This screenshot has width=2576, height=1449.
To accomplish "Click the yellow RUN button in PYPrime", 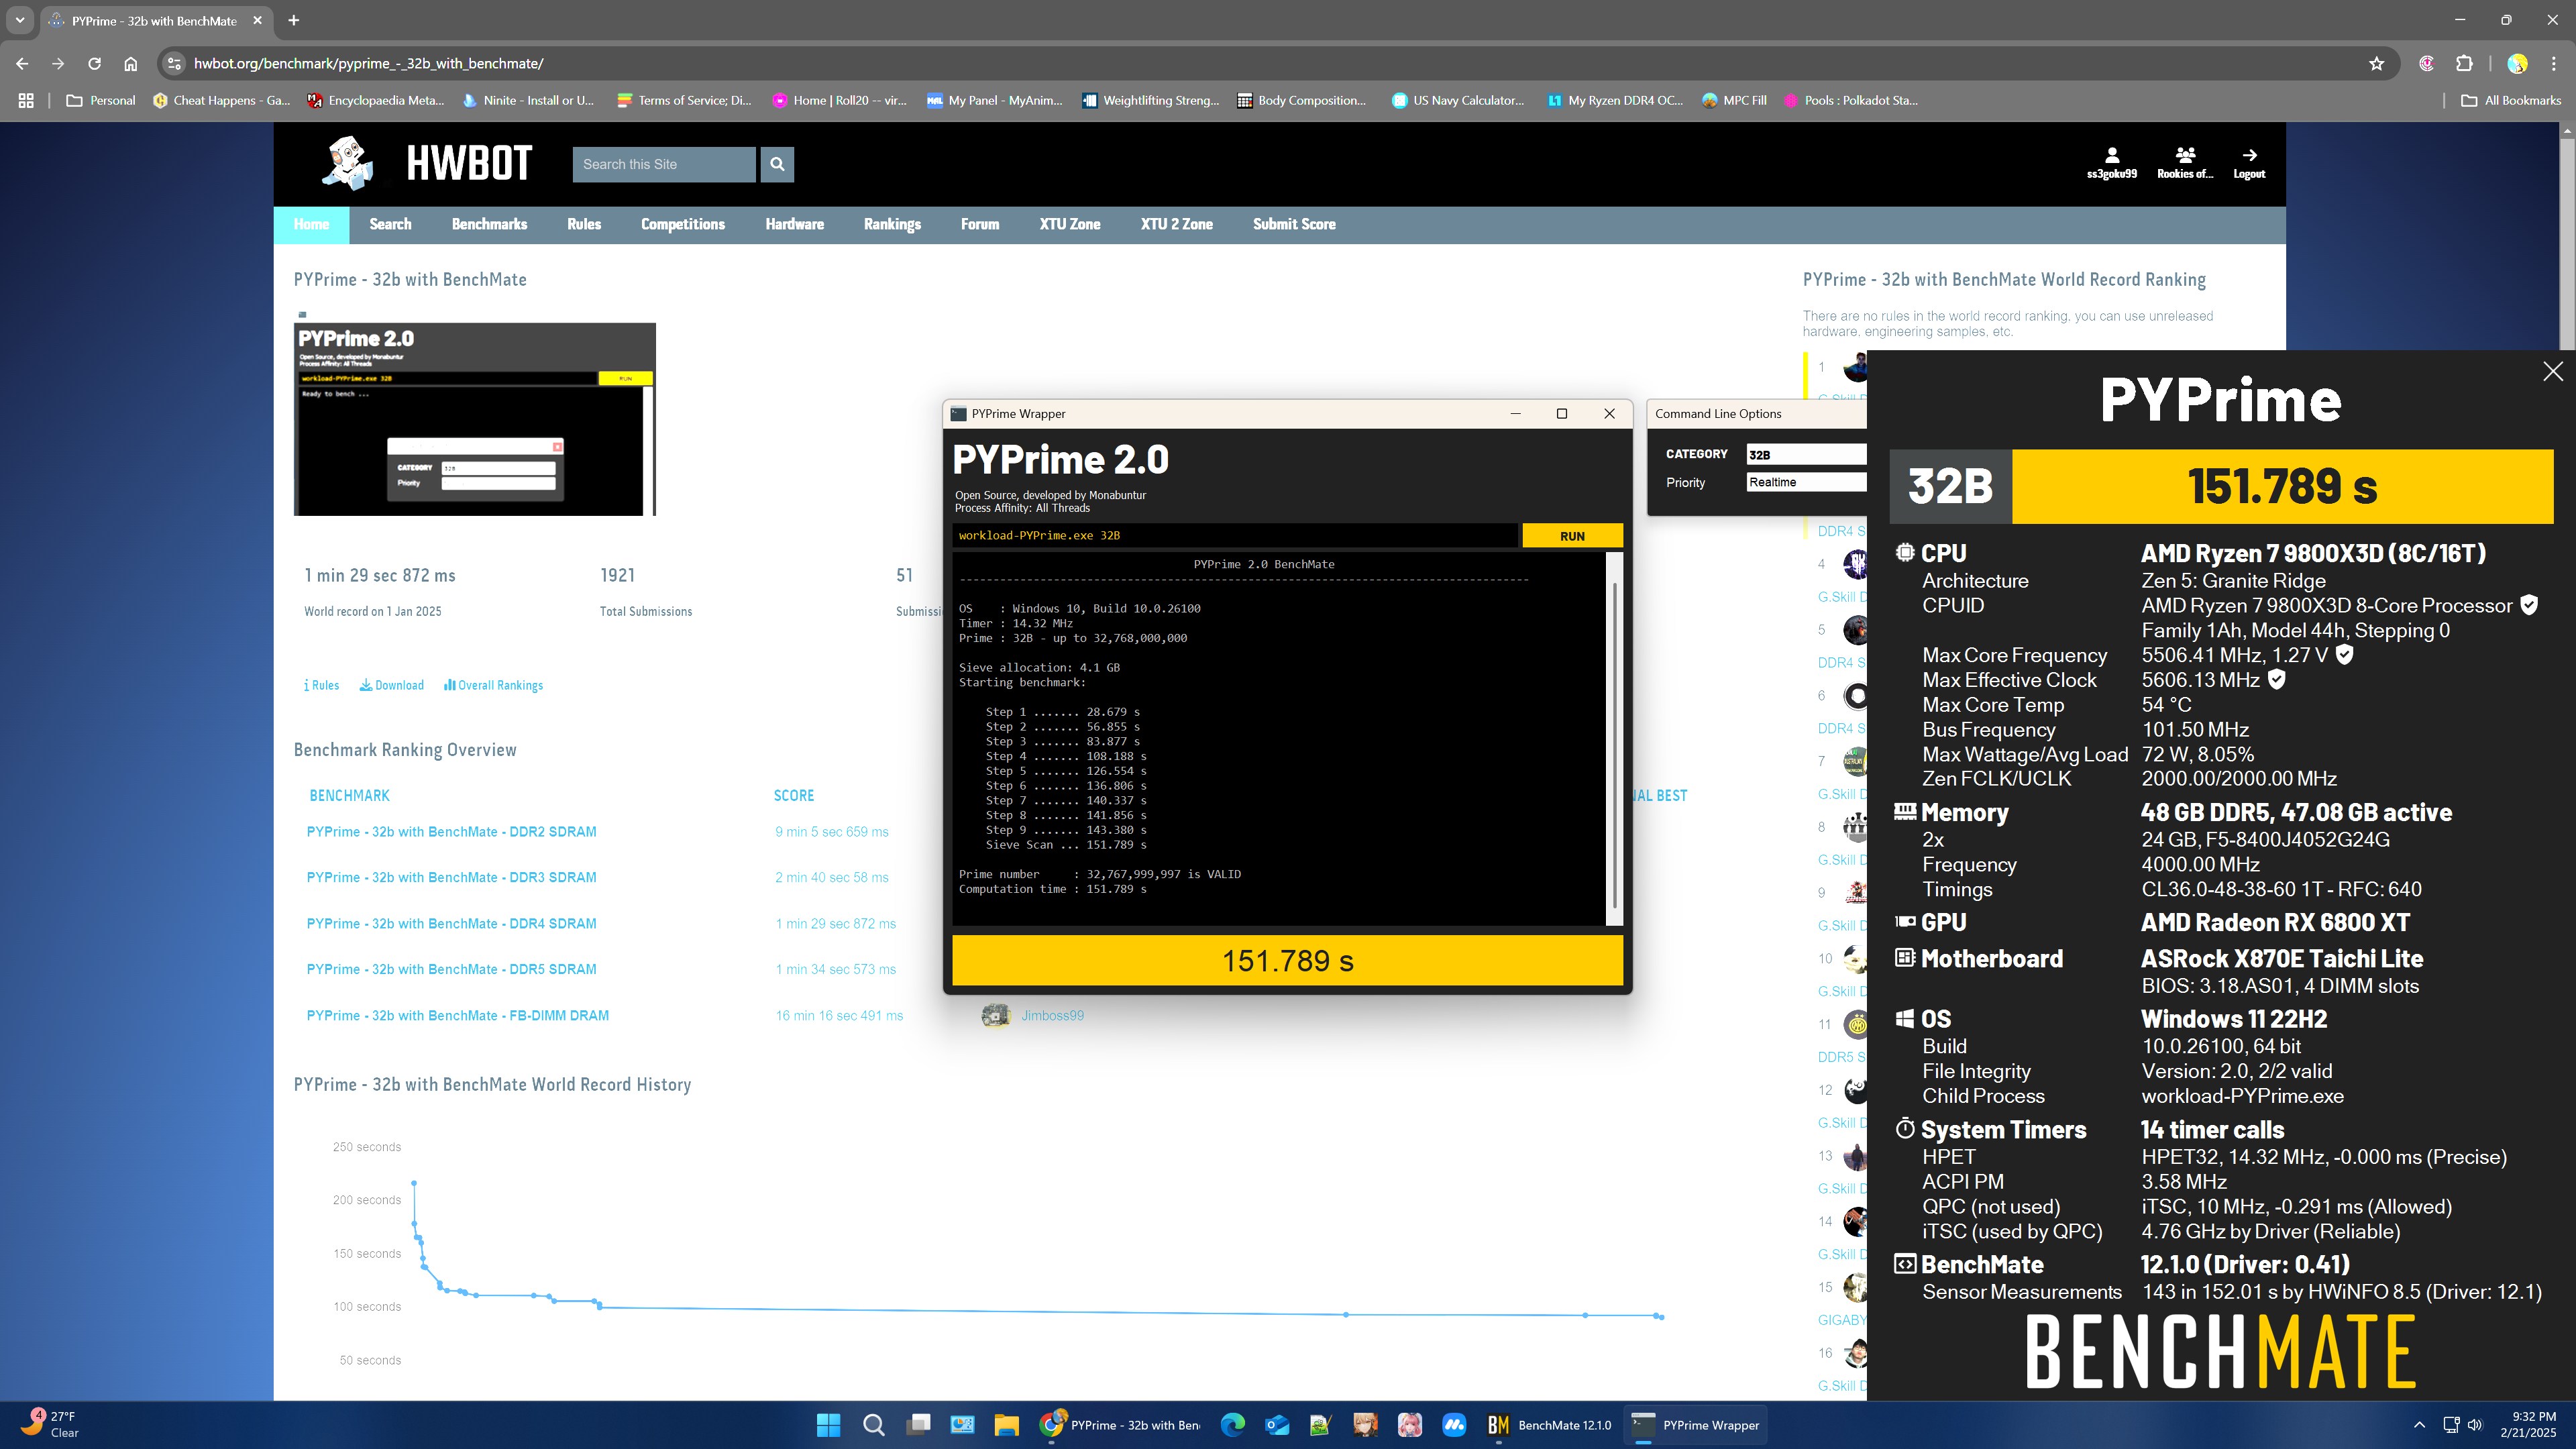I will click(x=1572, y=535).
